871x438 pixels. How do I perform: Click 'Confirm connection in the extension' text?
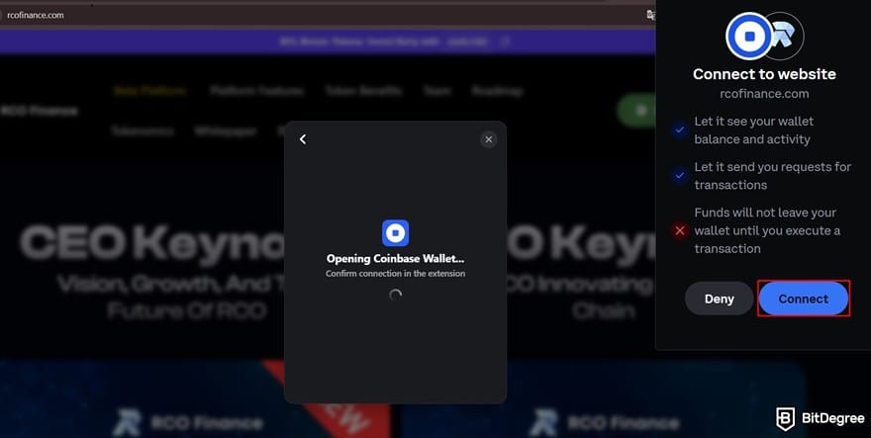(x=396, y=274)
